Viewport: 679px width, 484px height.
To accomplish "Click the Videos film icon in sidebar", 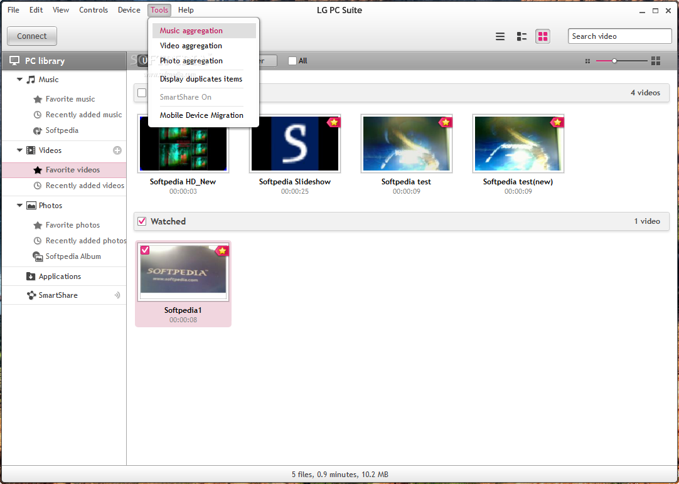I will pyautogui.click(x=31, y=150).
